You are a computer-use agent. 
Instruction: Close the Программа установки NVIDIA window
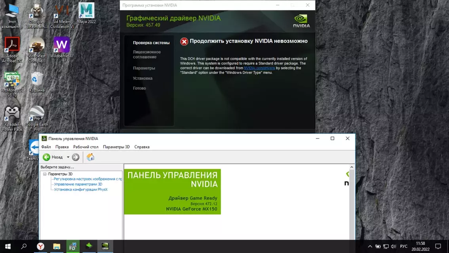pyautogui.click(x=308, y=5)
